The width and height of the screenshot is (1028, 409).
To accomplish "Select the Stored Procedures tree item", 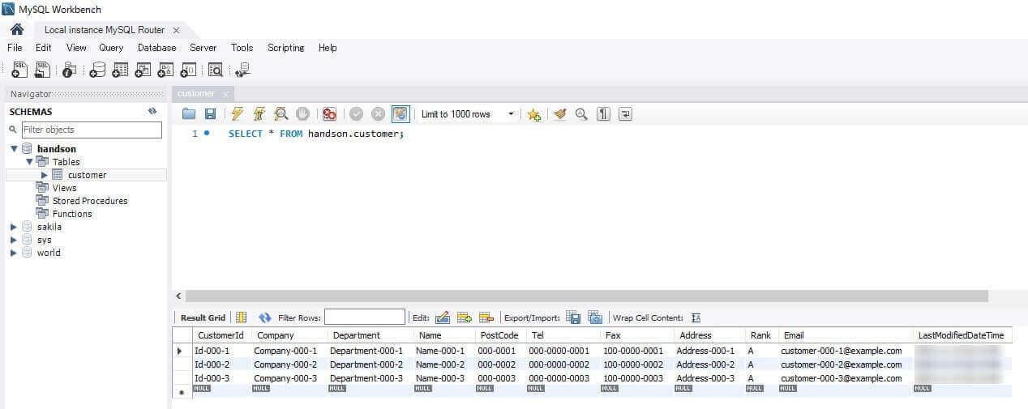I will pyautogui.click(x=90, y=201).
